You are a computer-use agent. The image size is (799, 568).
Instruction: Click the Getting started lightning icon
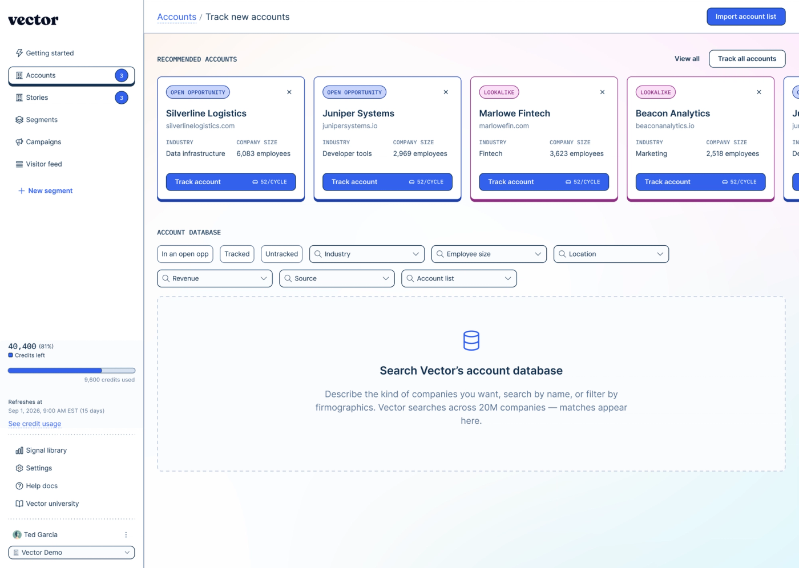(x=19, y=53)
